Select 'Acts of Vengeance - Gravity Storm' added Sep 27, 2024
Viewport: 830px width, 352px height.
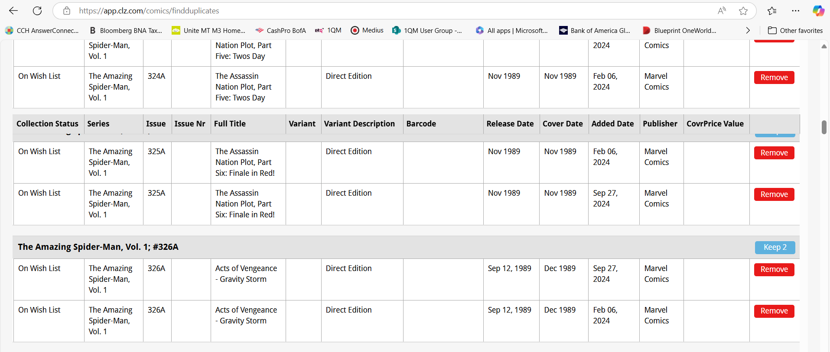(x=246, y=274)
